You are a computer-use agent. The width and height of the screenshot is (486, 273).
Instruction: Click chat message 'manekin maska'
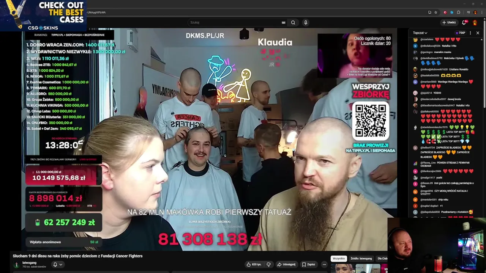[x=442, y=52]
